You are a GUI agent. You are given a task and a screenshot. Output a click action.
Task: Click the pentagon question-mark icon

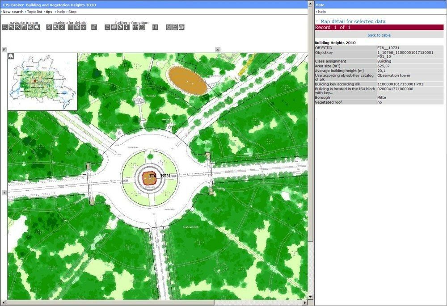142,27
